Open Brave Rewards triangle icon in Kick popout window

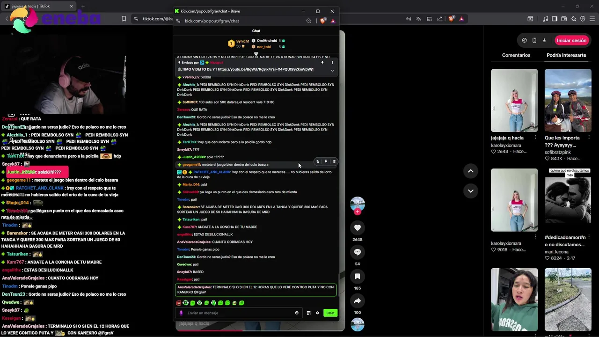click(x=333, y=21)
